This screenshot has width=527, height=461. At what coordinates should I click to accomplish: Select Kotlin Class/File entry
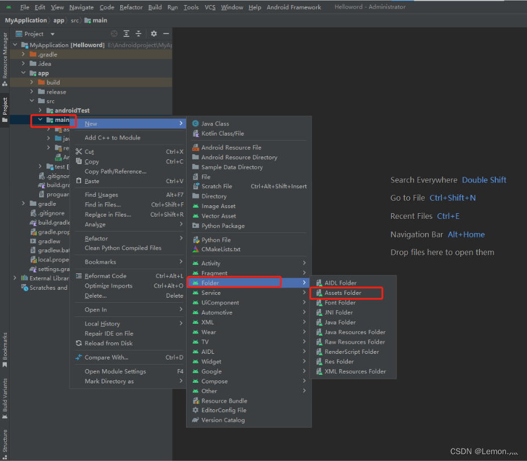(248, 133)
